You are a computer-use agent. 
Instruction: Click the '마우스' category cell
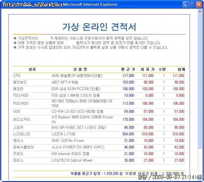click(18, 160)
